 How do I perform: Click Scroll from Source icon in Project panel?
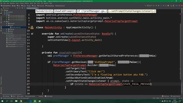click(x=17, y=8)
